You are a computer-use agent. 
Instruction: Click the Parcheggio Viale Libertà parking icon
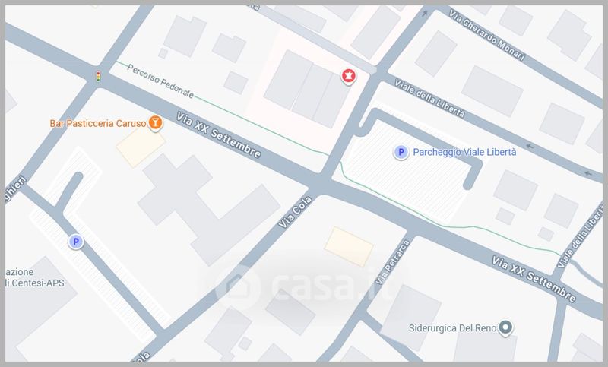point(401,152)
